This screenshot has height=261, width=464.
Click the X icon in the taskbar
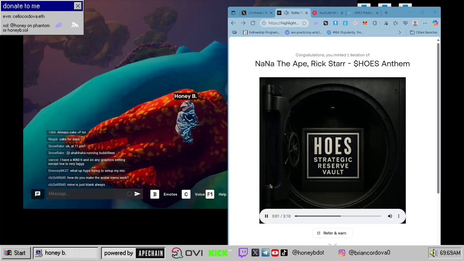pyautogui.click(x=255, y=253)
